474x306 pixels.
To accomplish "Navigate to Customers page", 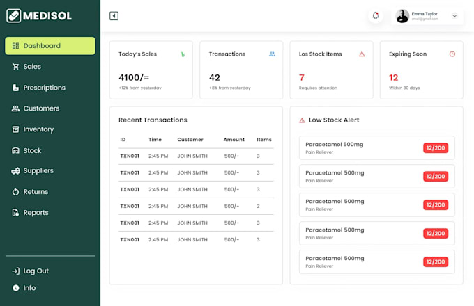I will 41,108.
